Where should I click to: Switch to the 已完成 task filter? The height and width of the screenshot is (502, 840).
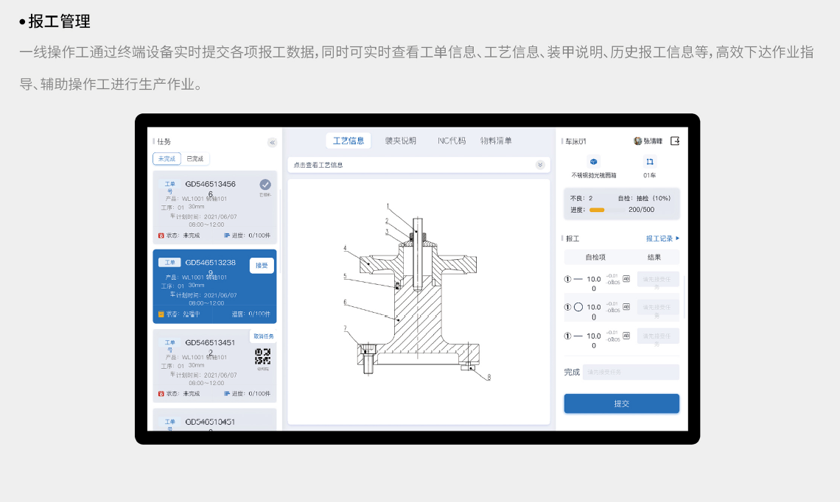tap(195, 159)
